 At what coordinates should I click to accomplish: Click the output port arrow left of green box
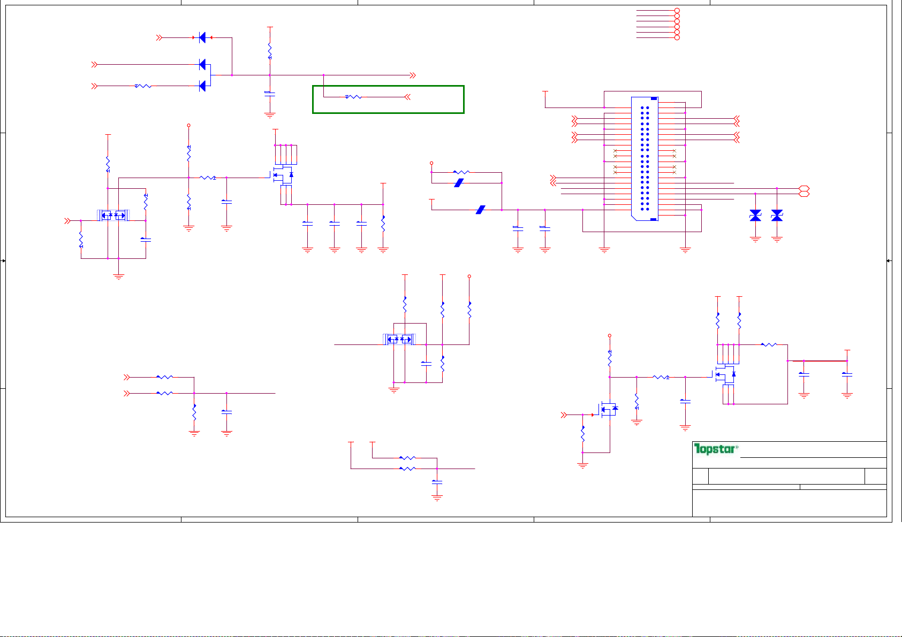pos(412,75)
